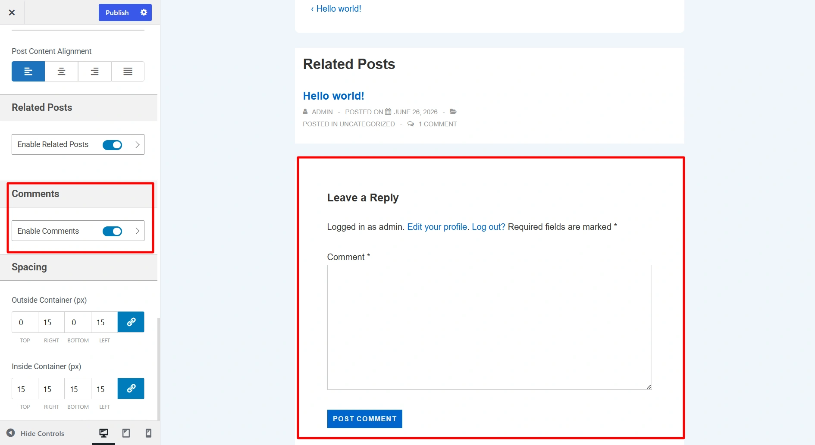The image size is (815, 445).
Task: Click the calendar icon by date
Action: tap(388, 111)
